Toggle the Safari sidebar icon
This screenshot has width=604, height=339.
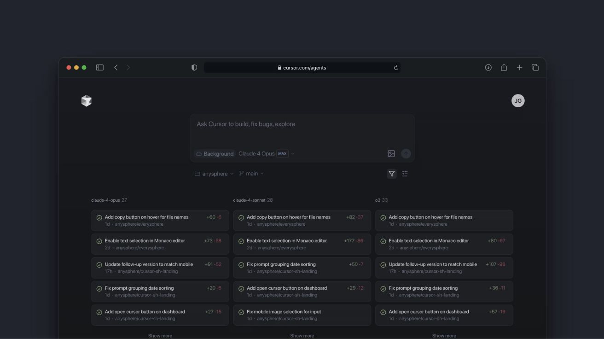(x=99, y=68)
